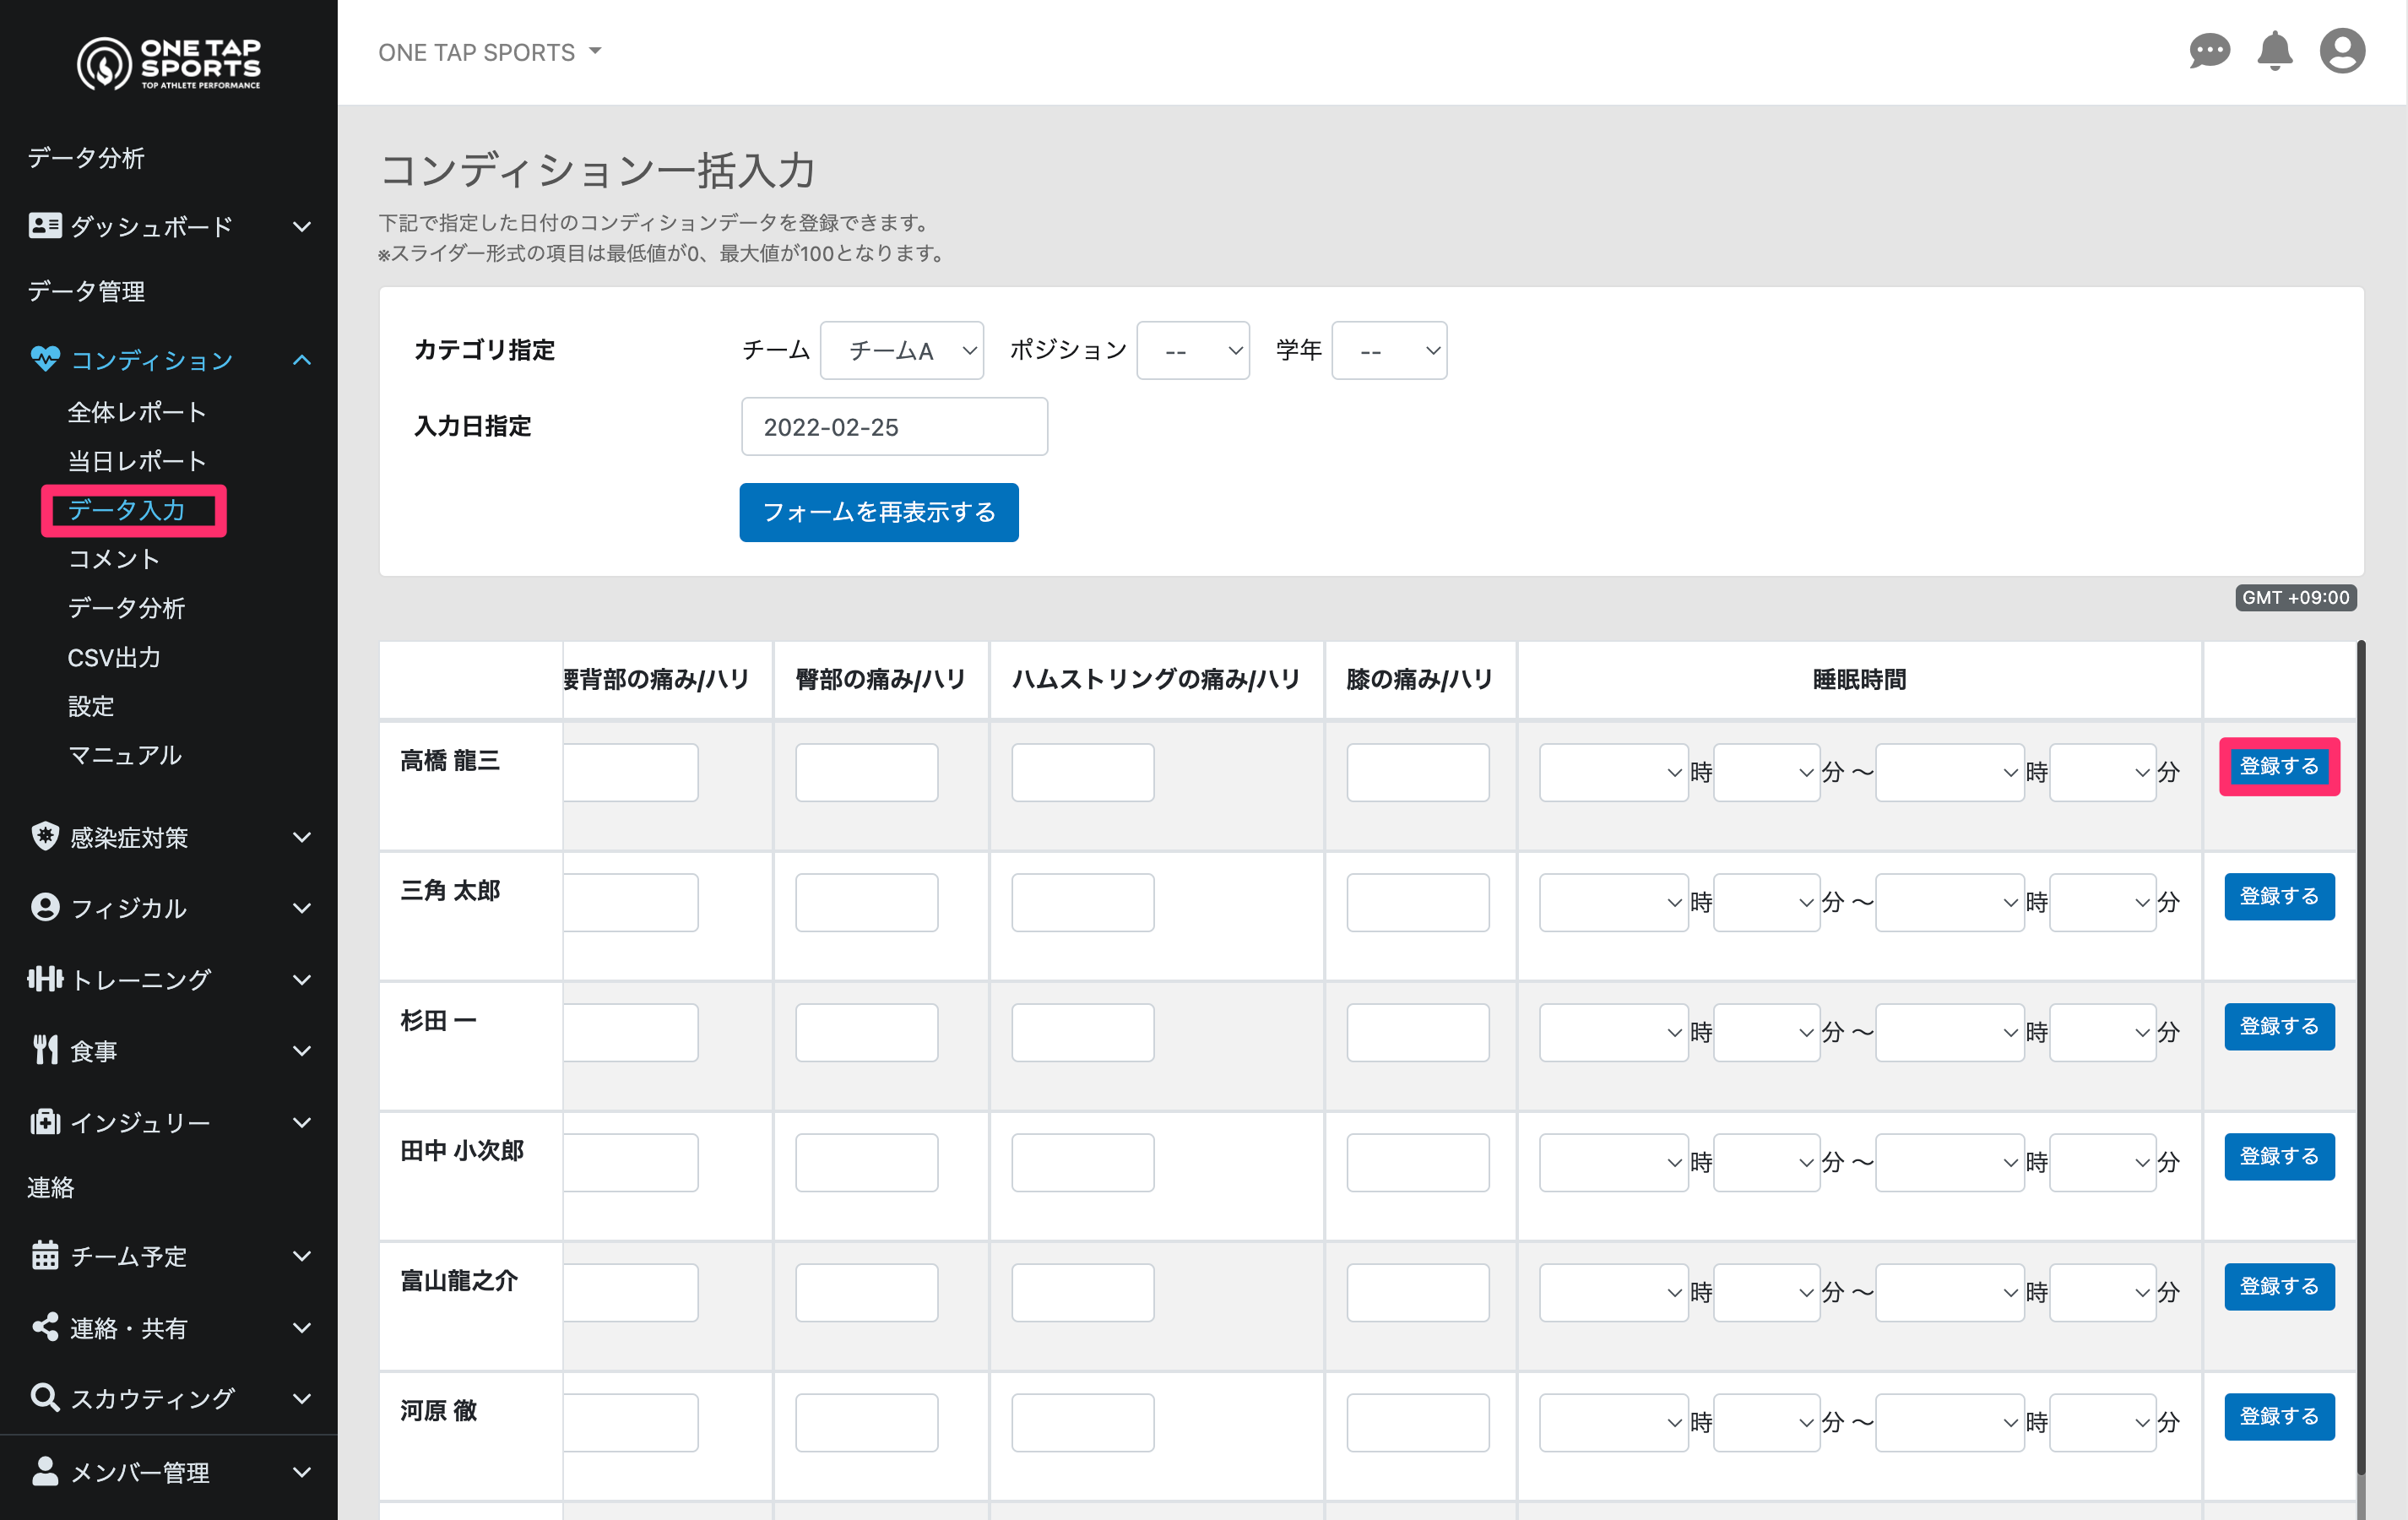Click the 入力日指定 date field
The image size is (2408, 1520).
click(x=894, y=427)
